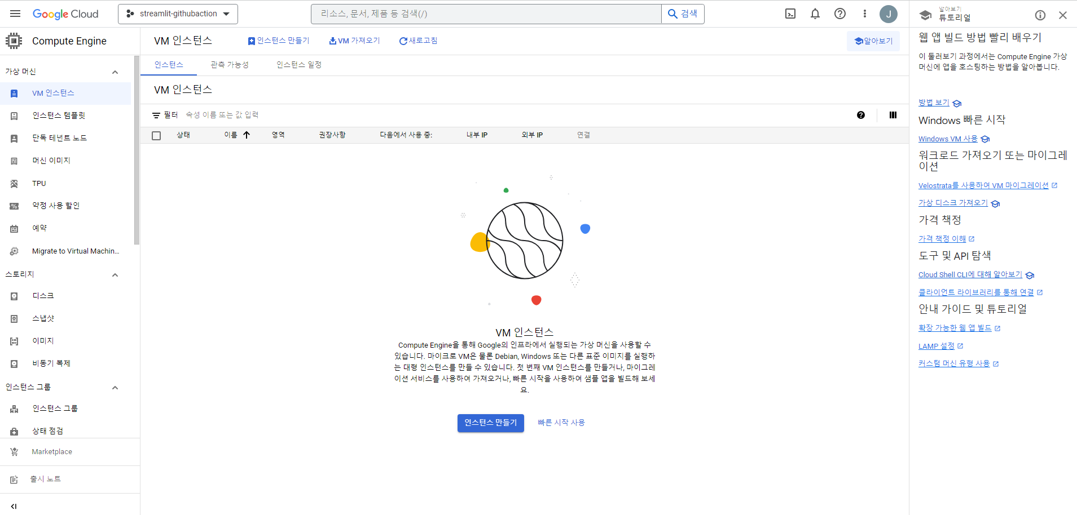Click the 약정 사용 할인 percent icon
Viewport: 1077px width, 515px height.
pos(14,206)
